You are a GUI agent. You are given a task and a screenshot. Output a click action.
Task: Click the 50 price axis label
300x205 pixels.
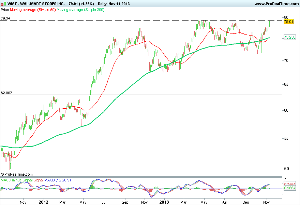[286, 169]
